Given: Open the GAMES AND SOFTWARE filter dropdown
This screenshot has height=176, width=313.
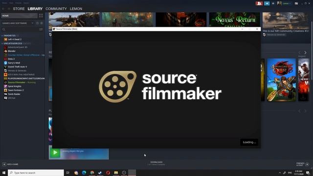Looking at the screenshot, I should coord(18,23).
